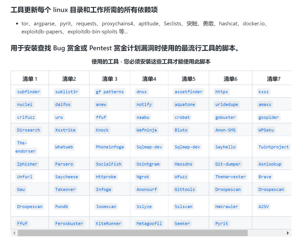Open the gospider link

[269, 117]
